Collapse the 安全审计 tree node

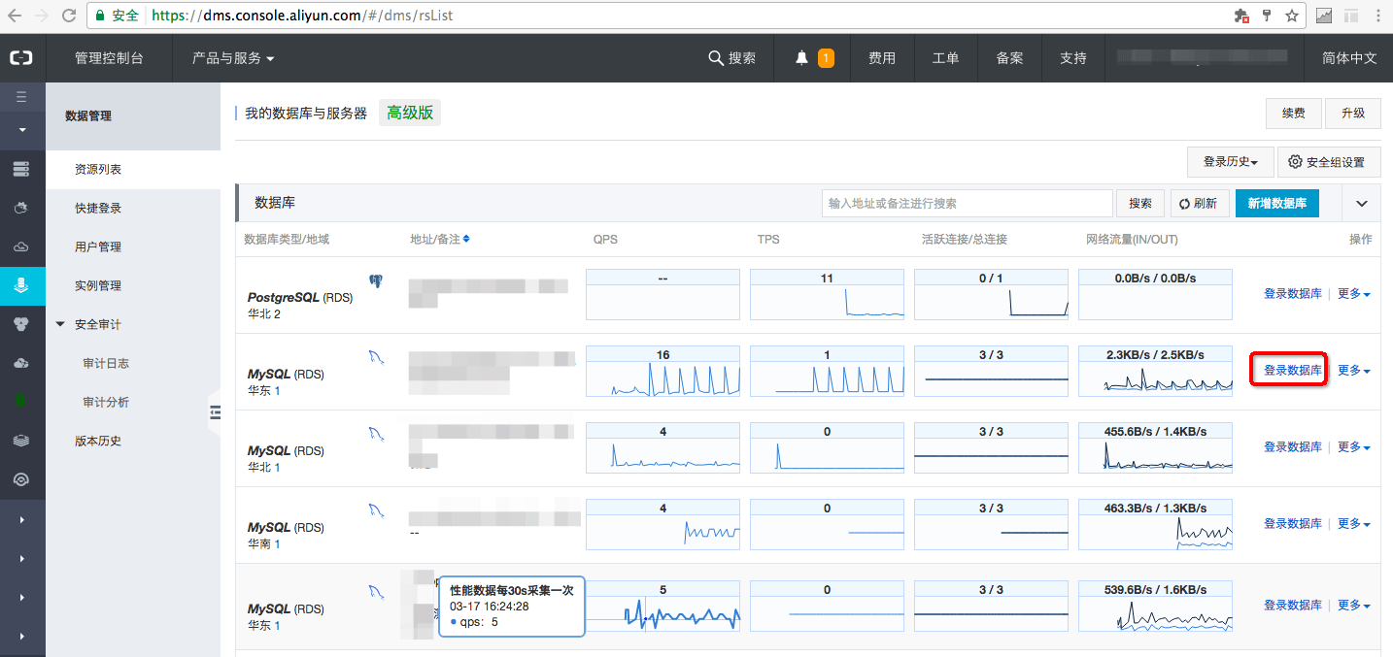point(60,324)
